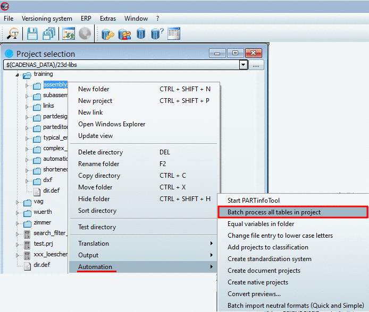369x312 pixels.
Task: Select Batch process all tables in project
Action: coord(293,212)
